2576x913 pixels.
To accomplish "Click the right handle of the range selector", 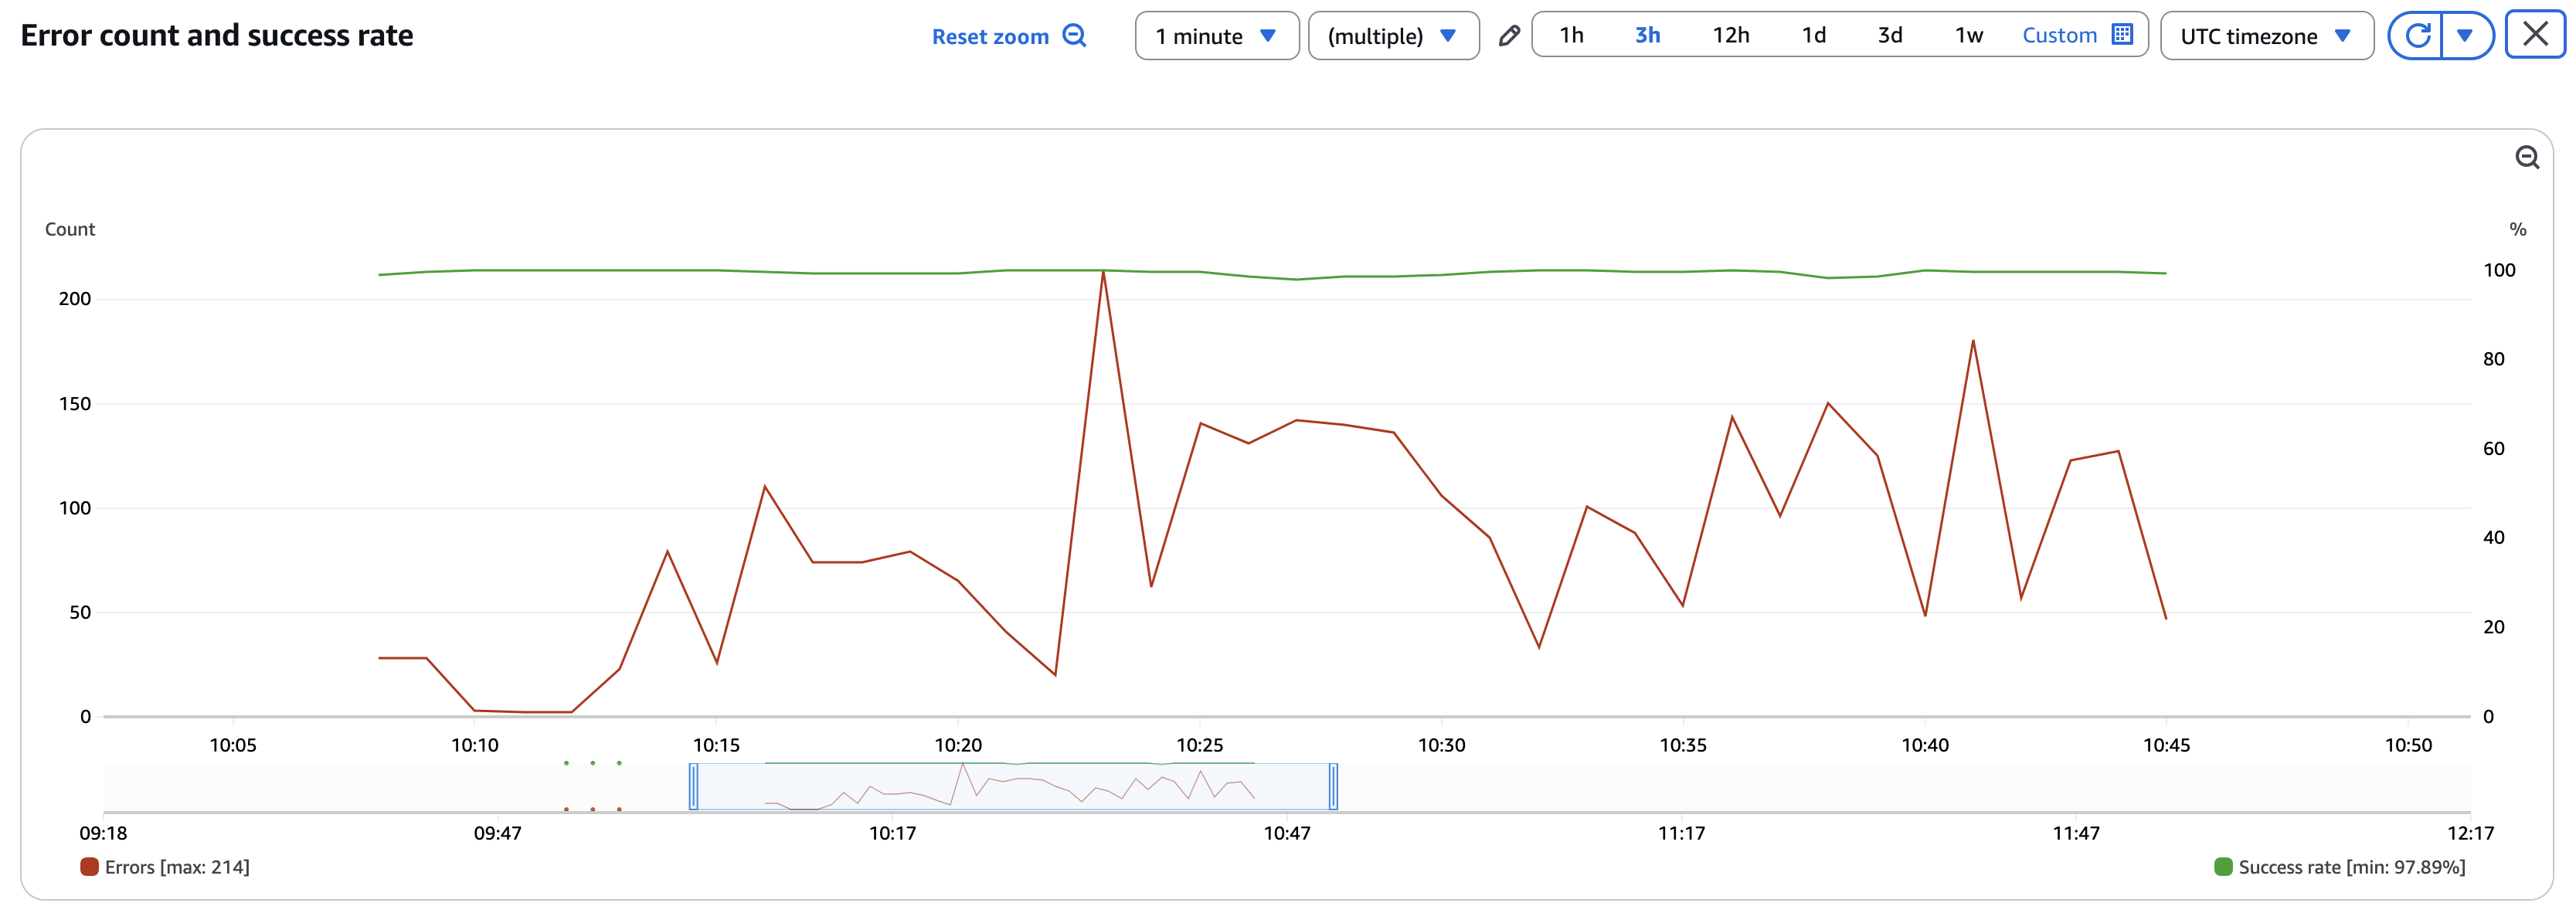I will pos(1332,786).
